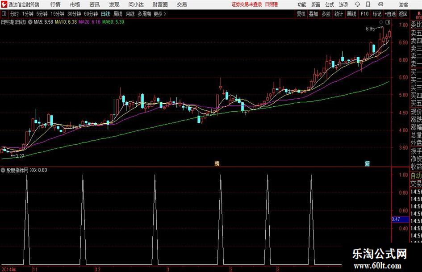Click the 统计 statistics button
The height and width of the screenshot is (272, 422).
tap(338, 14)
